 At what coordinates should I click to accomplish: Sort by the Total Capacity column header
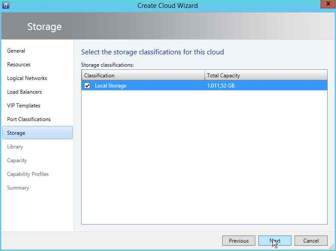[x=266, y=76]
